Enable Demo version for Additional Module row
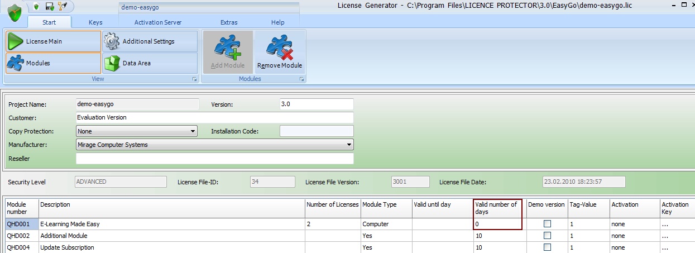 [x=547, y=236]
